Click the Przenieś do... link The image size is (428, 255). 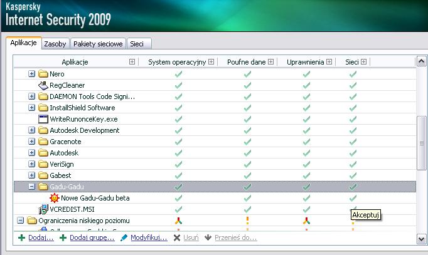[x=235, y=238]
